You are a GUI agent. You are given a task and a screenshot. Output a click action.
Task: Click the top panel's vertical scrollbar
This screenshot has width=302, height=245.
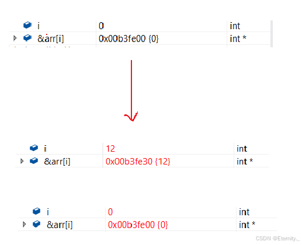coord(272,34)
